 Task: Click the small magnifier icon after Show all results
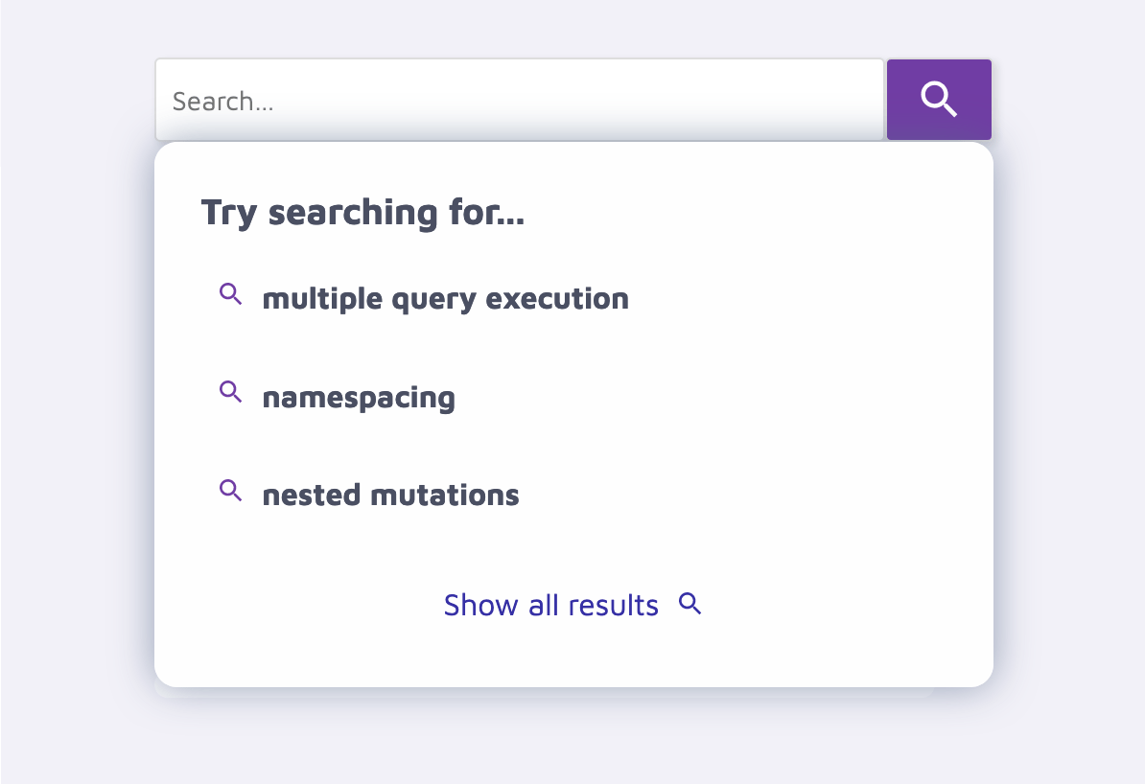coord(689,605)
